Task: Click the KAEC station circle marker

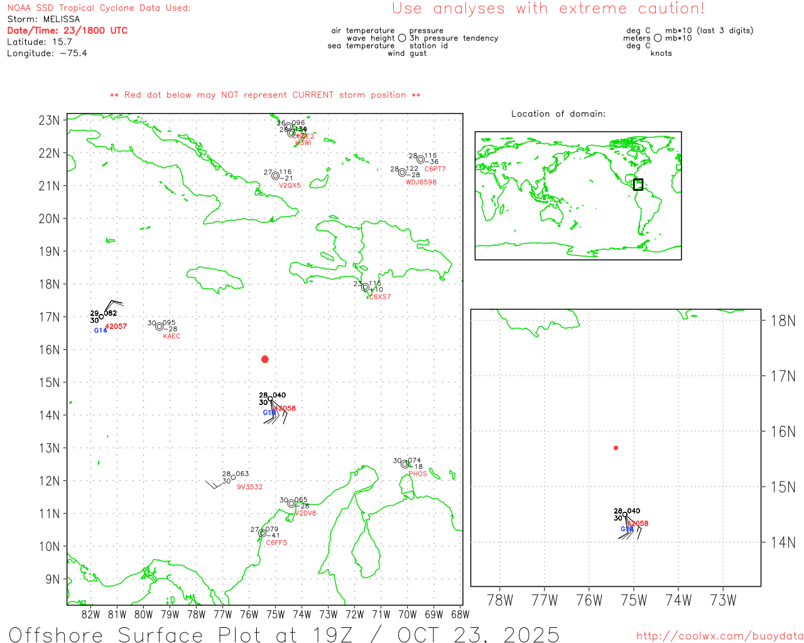Action: click(x=160, y=327)
